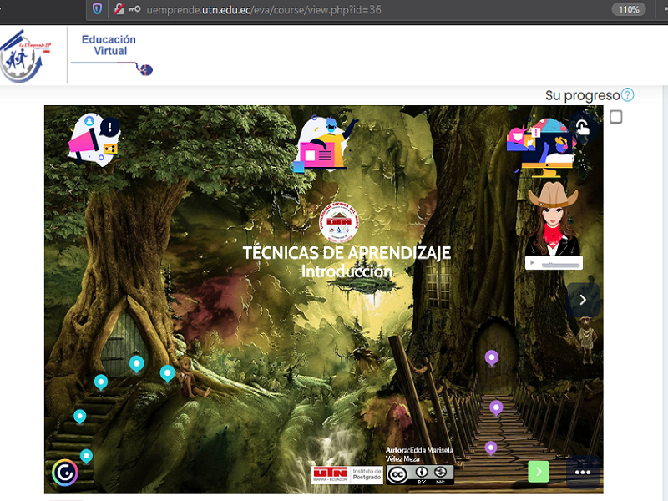
Task: Click the teal pin beside the sitting doll figure
Action: pyautogui.click(x=167, y=373)
